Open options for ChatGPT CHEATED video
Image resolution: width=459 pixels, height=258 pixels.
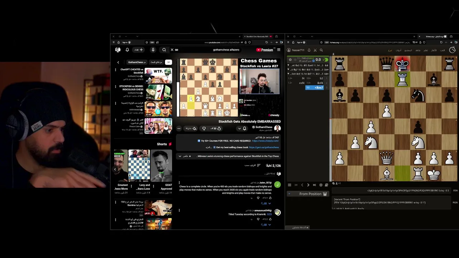[x=115, y=70]
